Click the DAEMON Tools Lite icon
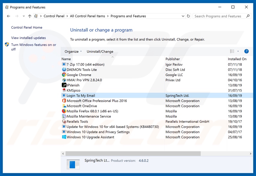Screen dimensions: 256x176 pyautogui.click(x=64, y=69)
